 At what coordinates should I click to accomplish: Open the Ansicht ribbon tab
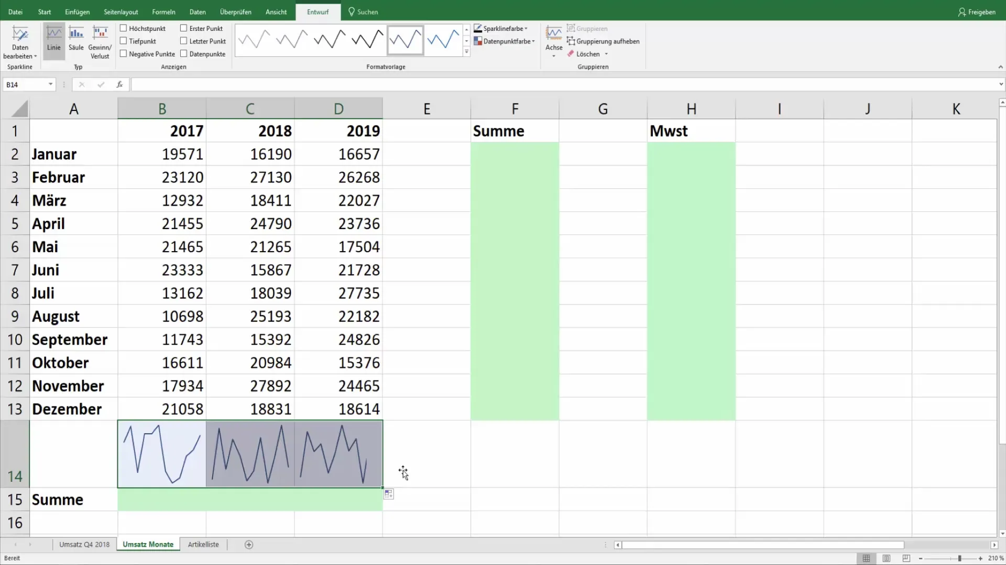[x=276, y=12]
